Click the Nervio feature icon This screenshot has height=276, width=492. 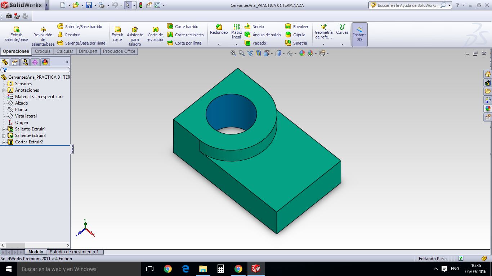[248, 26]
